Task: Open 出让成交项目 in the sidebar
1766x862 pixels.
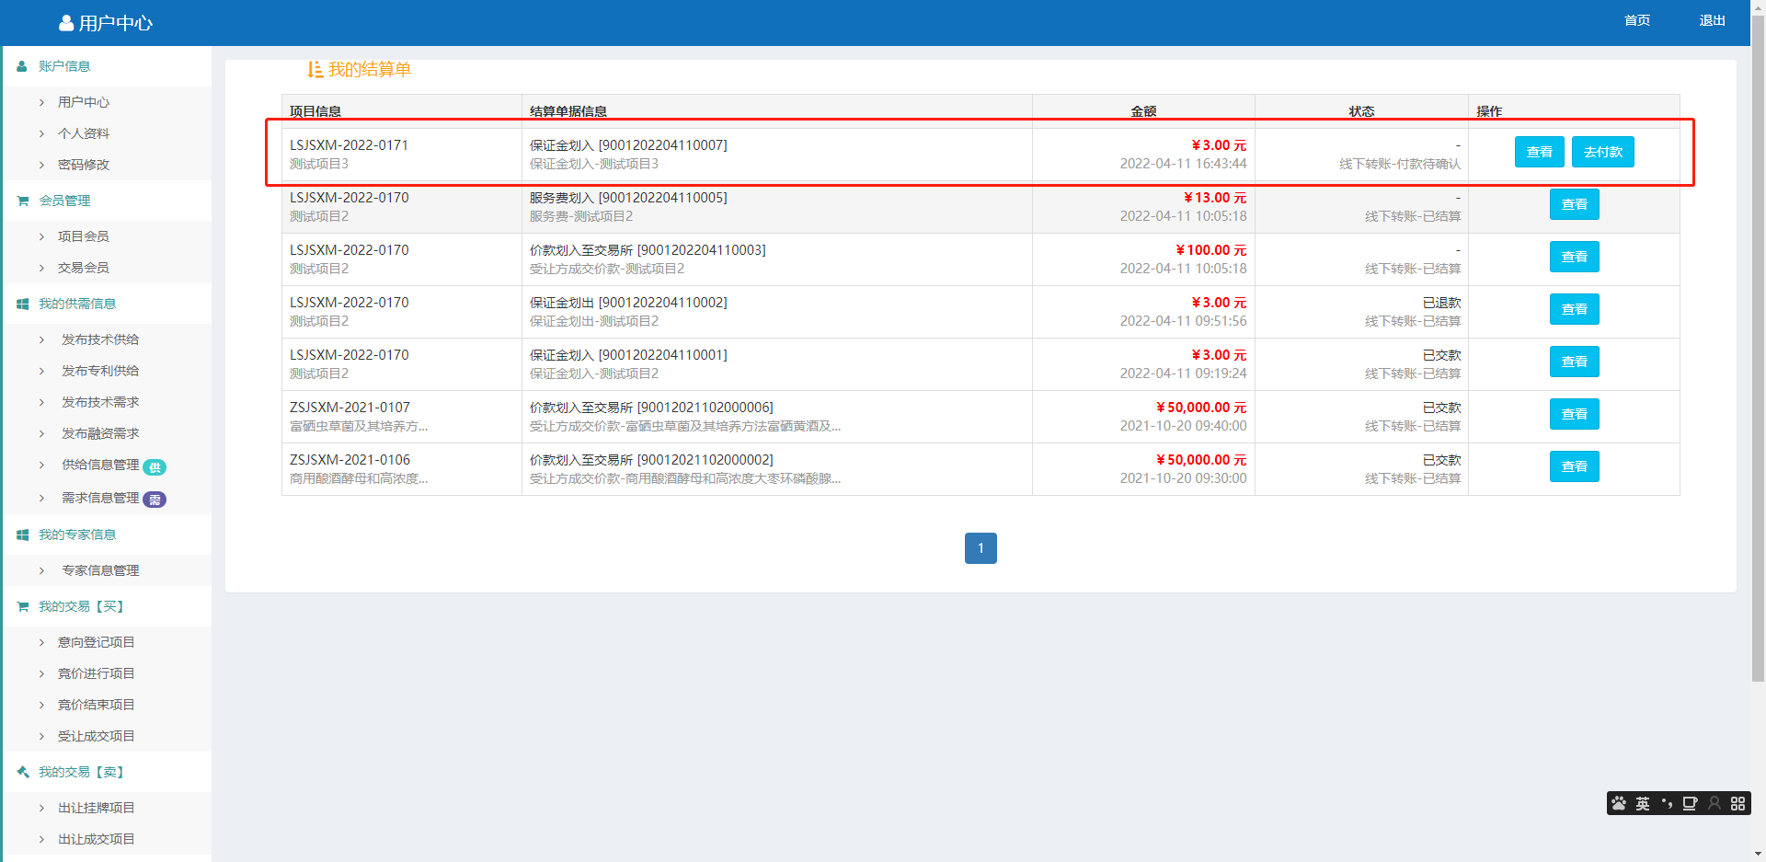Action: pyautogui.click(x=96, y=839)
